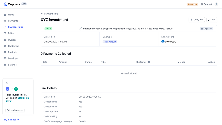Click the Settings gear icon in sidebar
Viewport: 222px width, 125px height.
(5, 65)
